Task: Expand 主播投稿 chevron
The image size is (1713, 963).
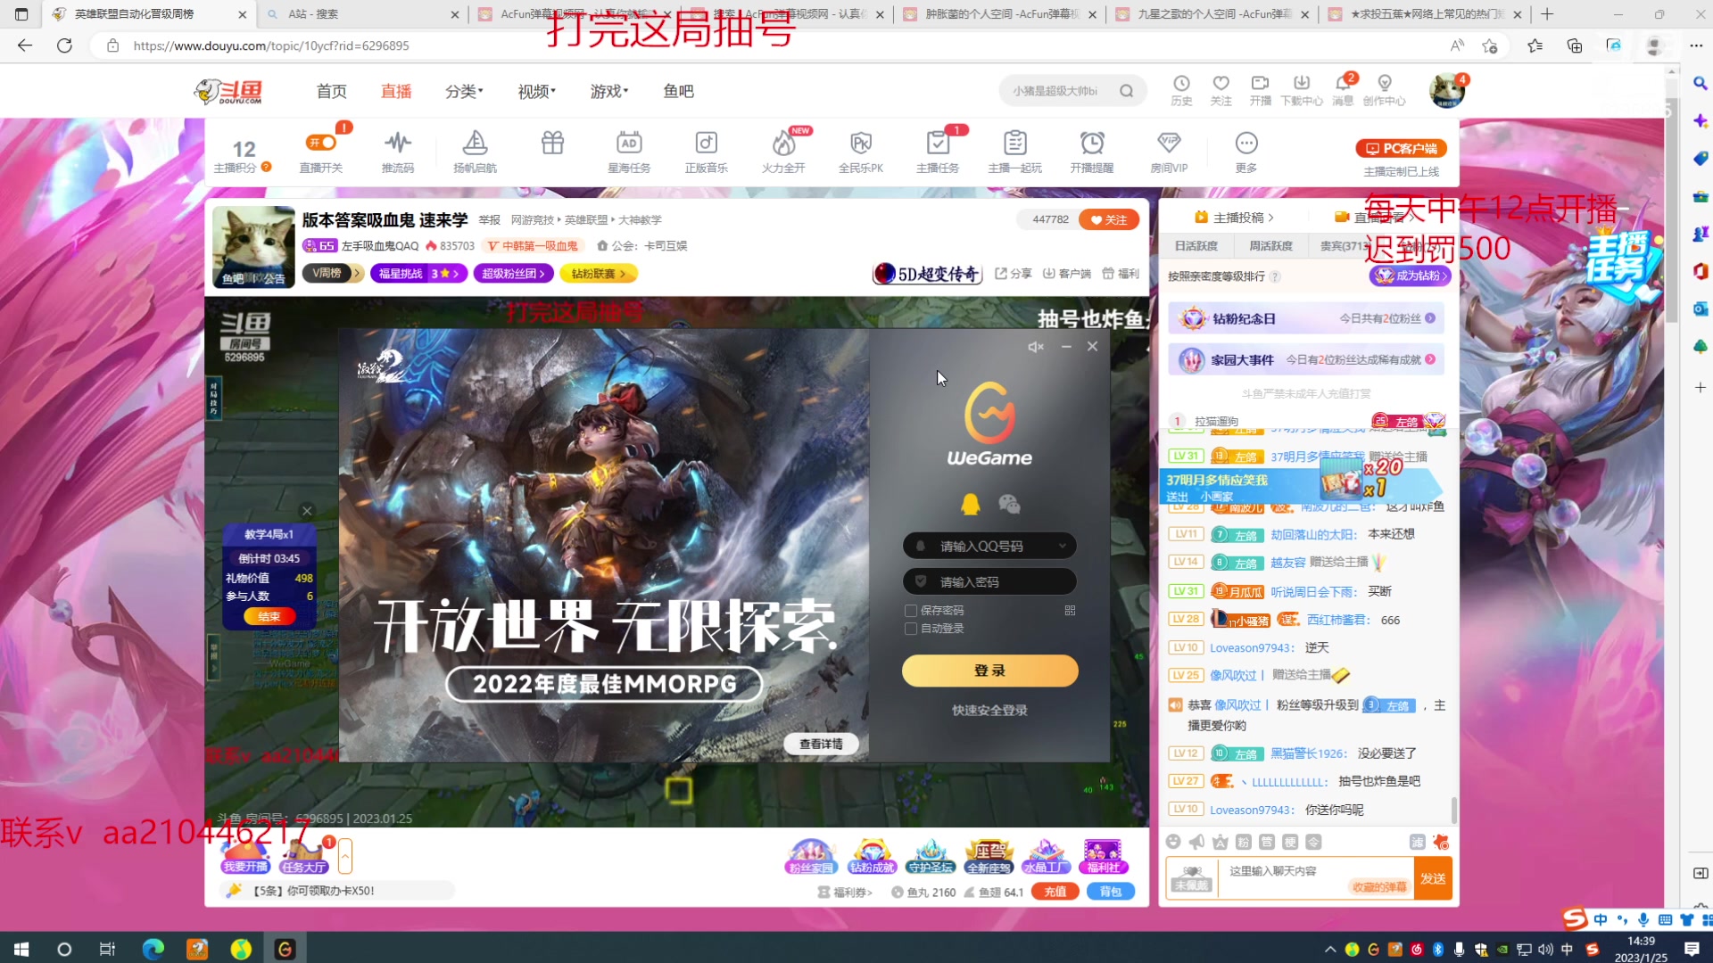Action: click(1270, 218)
